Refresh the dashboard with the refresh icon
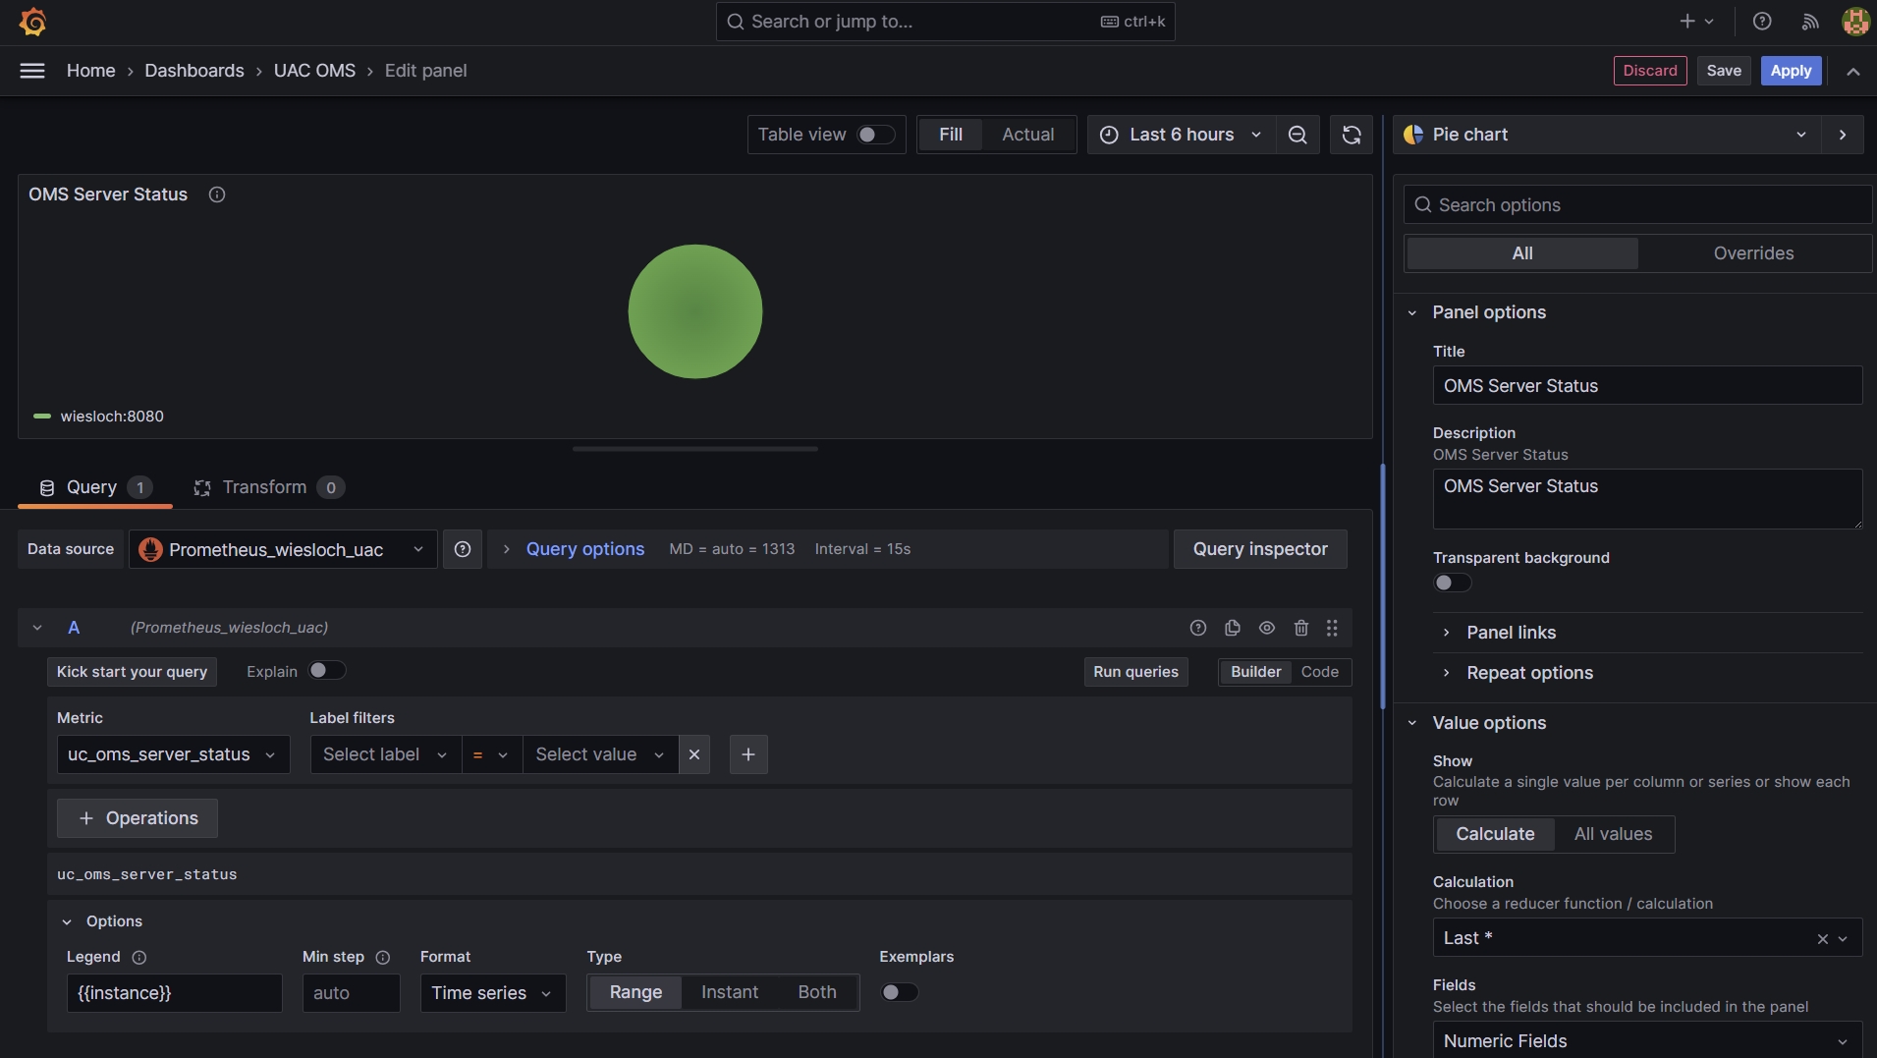1877x1058 pixels. 1352,135
